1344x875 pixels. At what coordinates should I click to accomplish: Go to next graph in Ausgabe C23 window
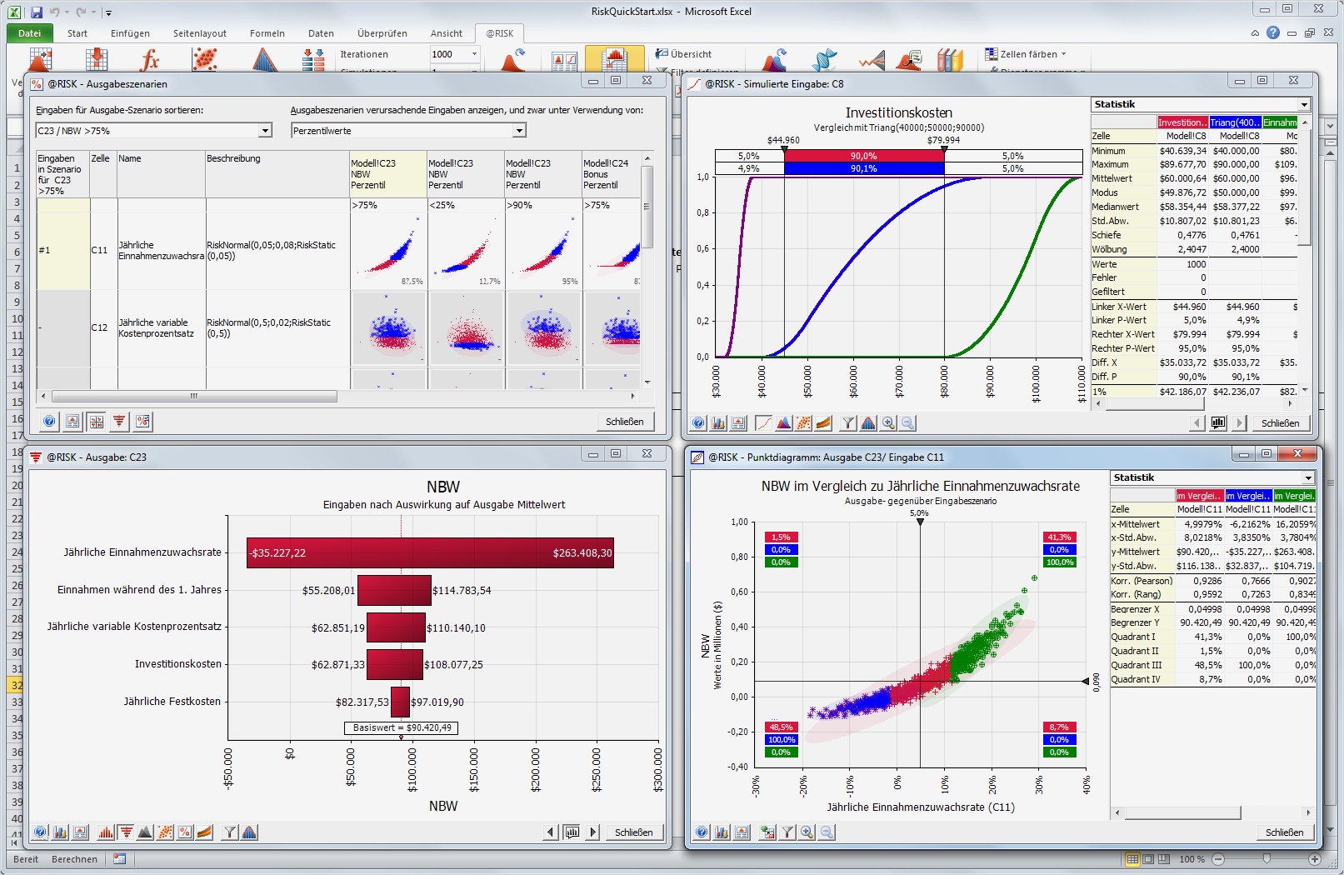coord(592,832)
